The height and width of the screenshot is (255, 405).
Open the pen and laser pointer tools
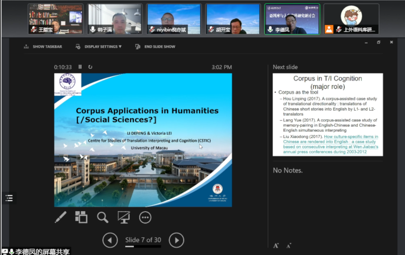click(60, 217)
